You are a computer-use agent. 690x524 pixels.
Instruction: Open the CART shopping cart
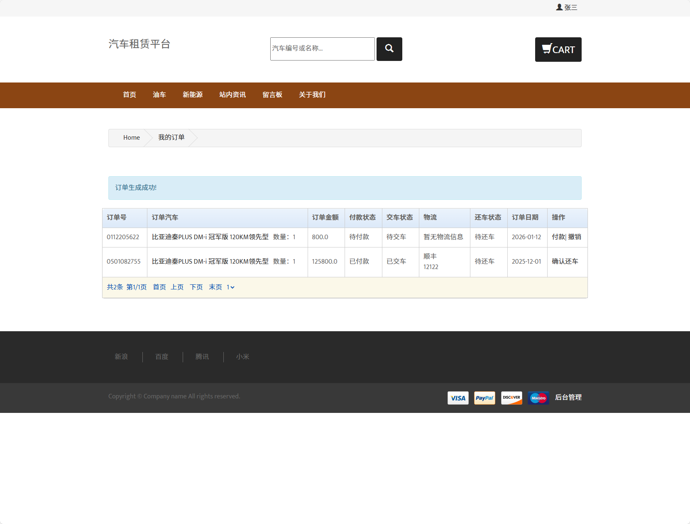click(558, 49)
